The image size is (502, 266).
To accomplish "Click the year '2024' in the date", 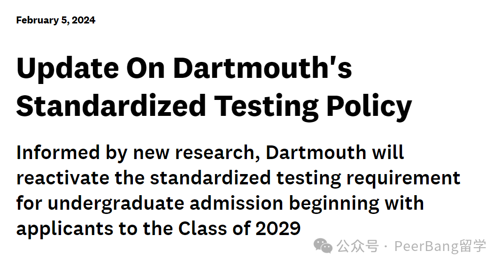I will coord(84,20).
